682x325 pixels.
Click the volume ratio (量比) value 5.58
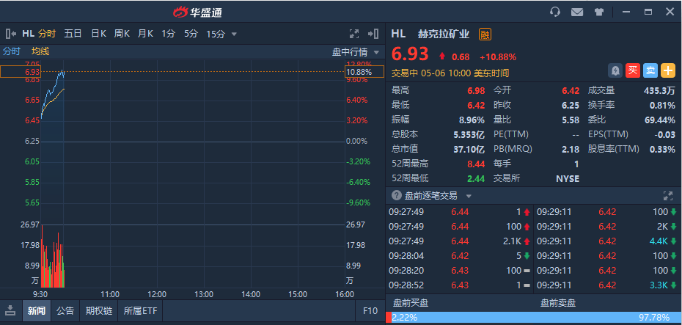pyautogui.click(x=571, y=120)
